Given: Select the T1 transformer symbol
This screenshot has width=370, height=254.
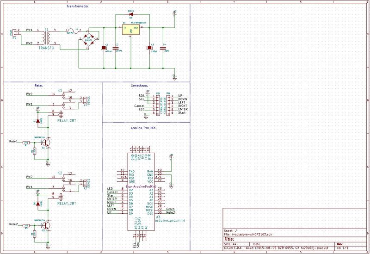Looking at the screenshot, I should click(47, 38).
